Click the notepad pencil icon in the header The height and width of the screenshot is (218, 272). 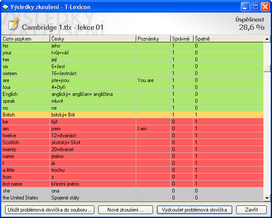click(13, 24)
